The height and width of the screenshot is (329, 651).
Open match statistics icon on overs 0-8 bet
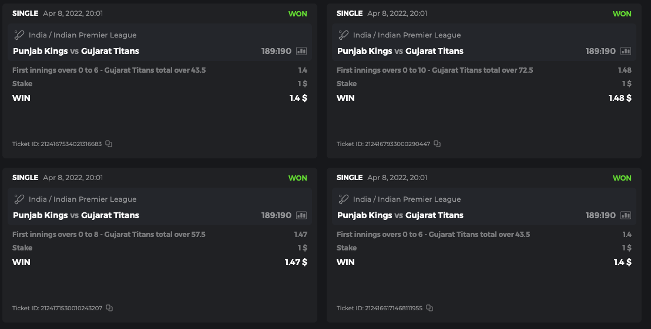(x=301, y=215)
